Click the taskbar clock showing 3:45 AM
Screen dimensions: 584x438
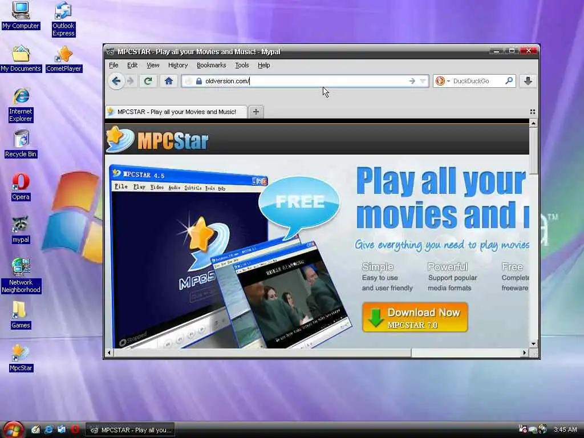click(x=565, y=430)
